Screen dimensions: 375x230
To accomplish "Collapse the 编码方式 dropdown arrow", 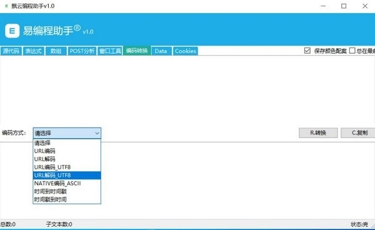I will [97, 133].
